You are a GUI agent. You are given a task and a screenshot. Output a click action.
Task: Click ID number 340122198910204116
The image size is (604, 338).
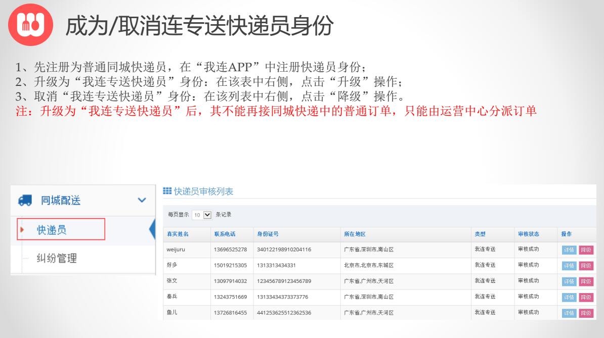click(x=284, y=250)
